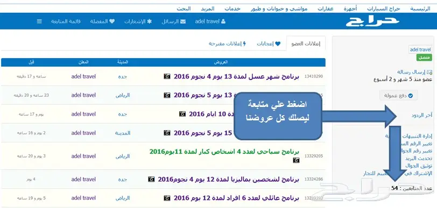The height and width of the screenshot is (208, 437).
Task: Open الرسائل messages in header
Action: [x=174, y=21]
